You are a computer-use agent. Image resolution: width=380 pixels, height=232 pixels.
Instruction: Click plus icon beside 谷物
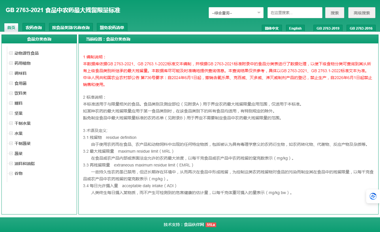click(11, 173)
